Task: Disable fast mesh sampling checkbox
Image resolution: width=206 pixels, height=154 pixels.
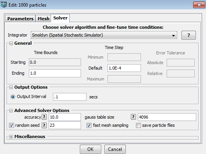Action: [89, 125]
